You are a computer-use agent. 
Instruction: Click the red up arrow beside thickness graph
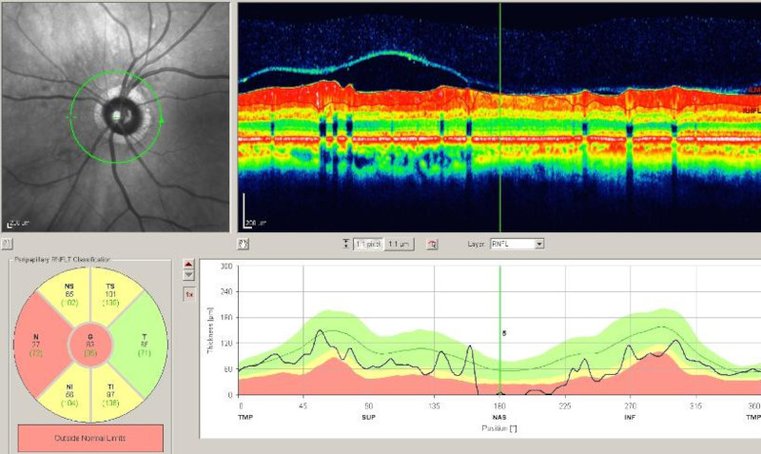187,264
